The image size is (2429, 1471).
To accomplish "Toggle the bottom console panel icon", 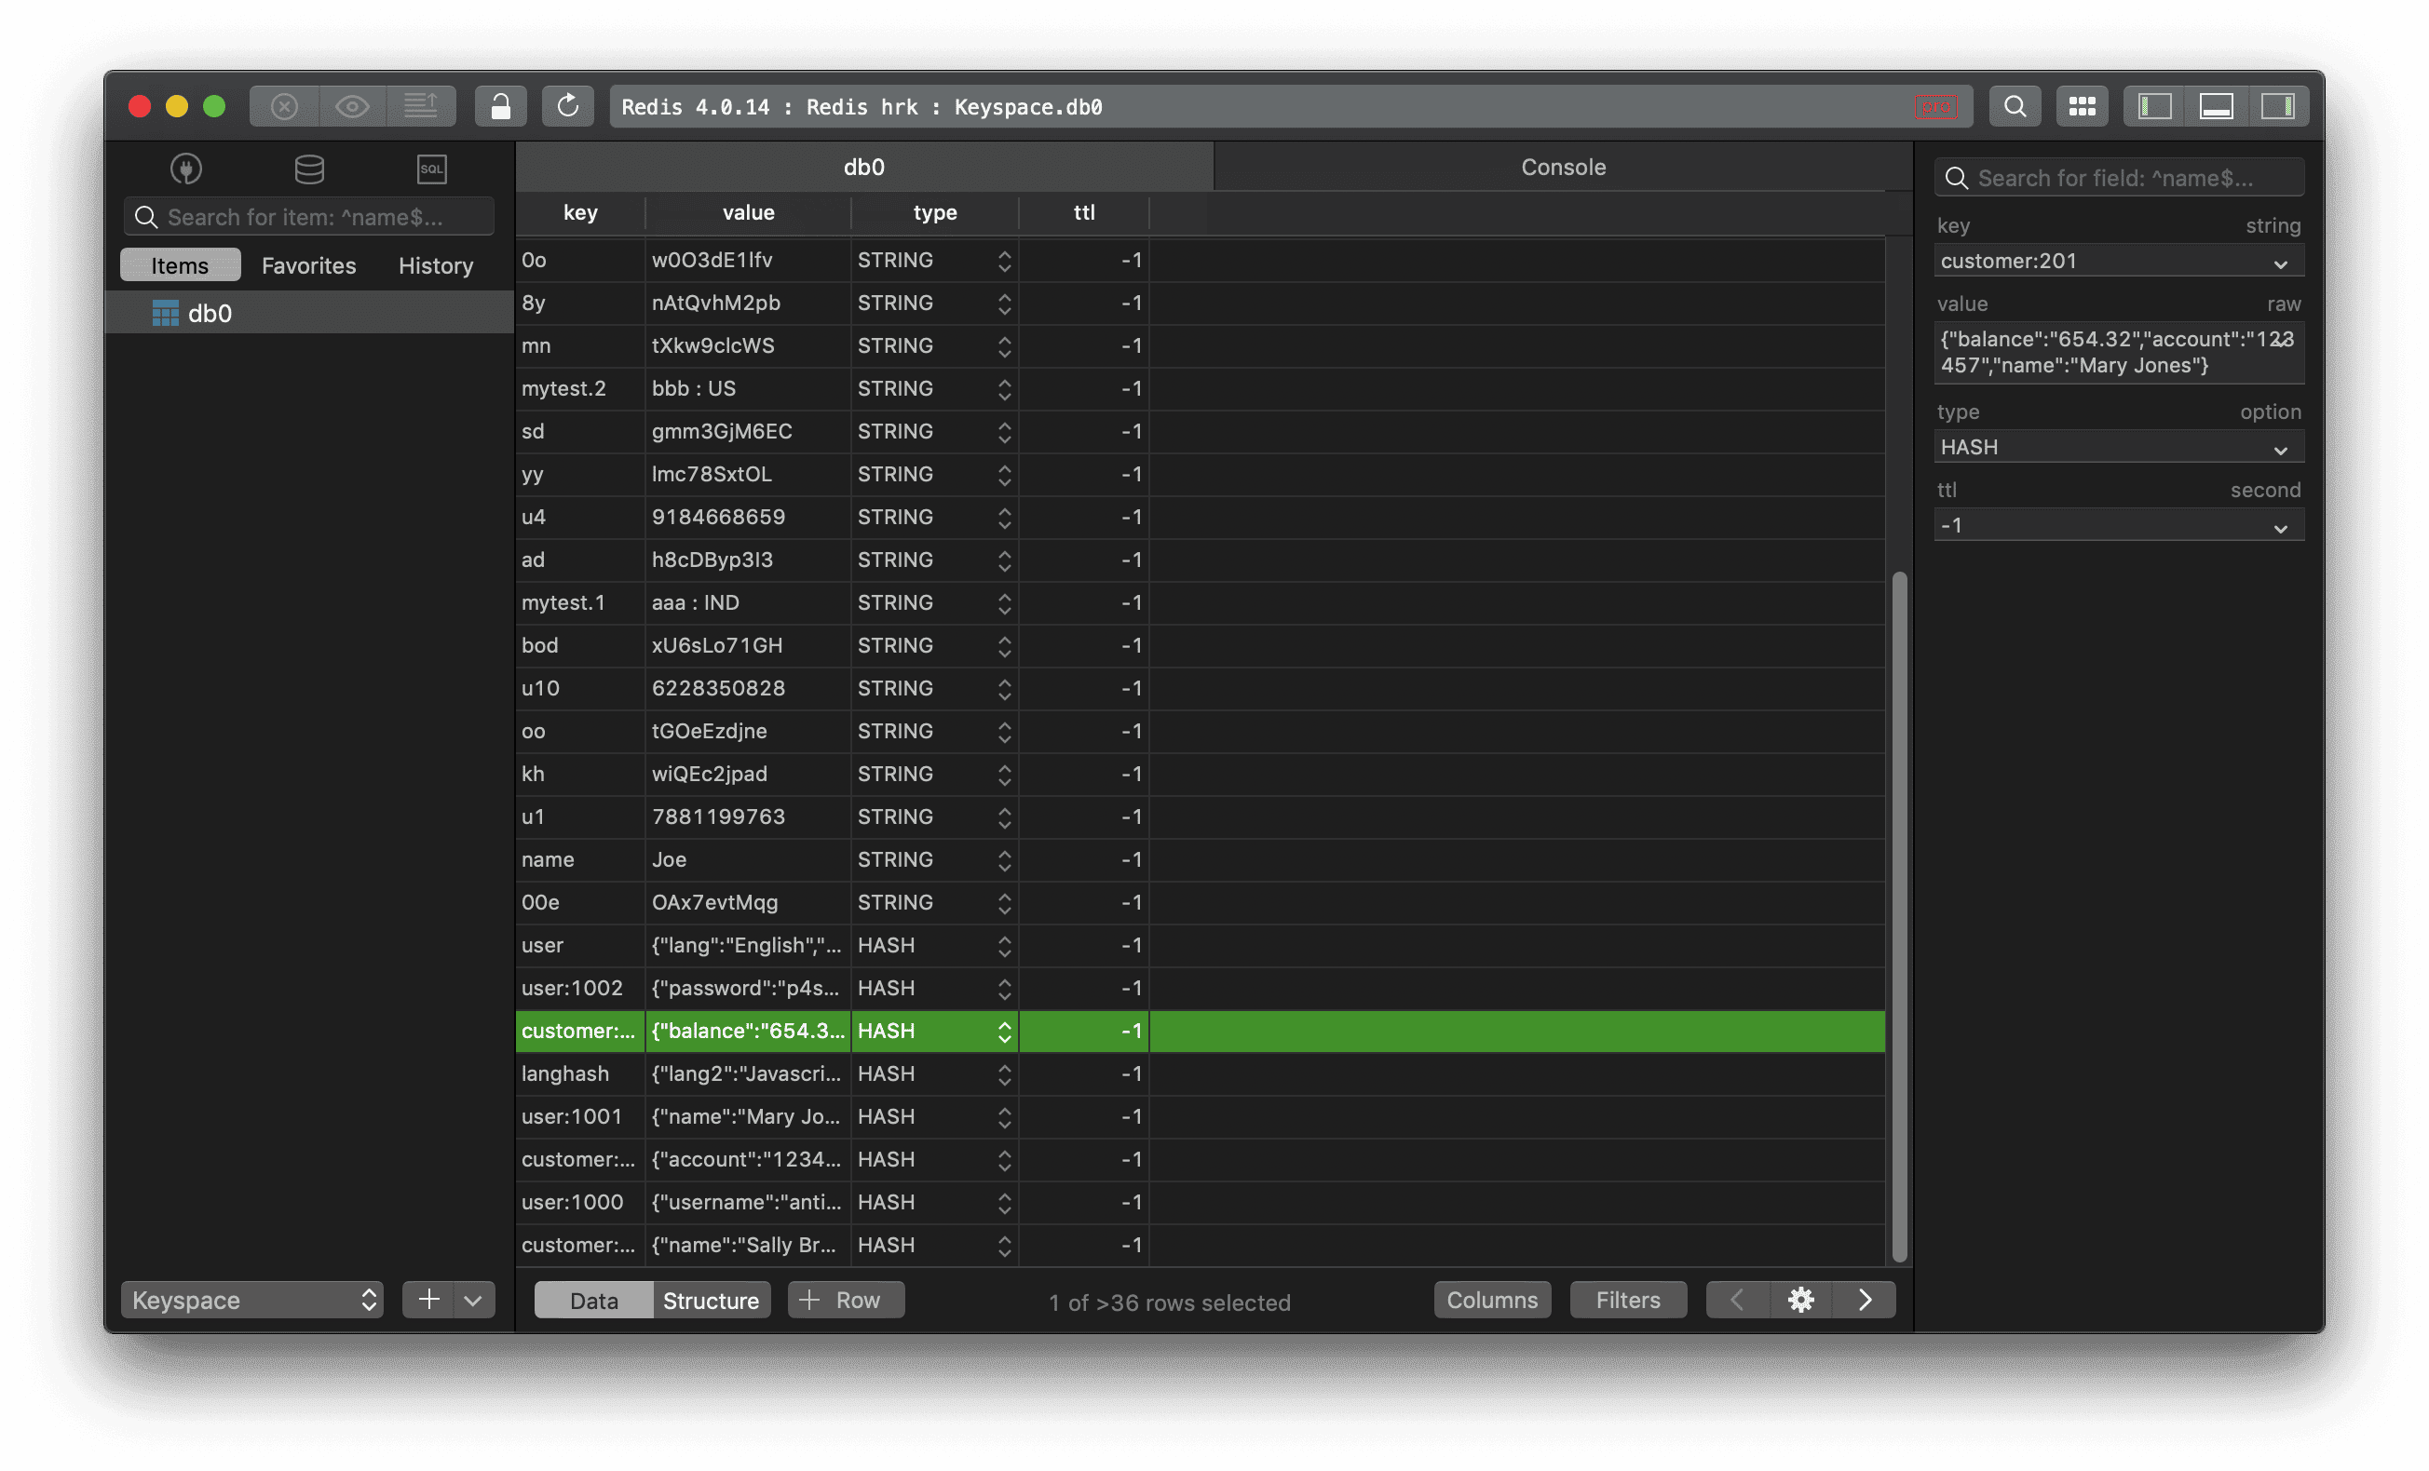I will [2216, 106].
